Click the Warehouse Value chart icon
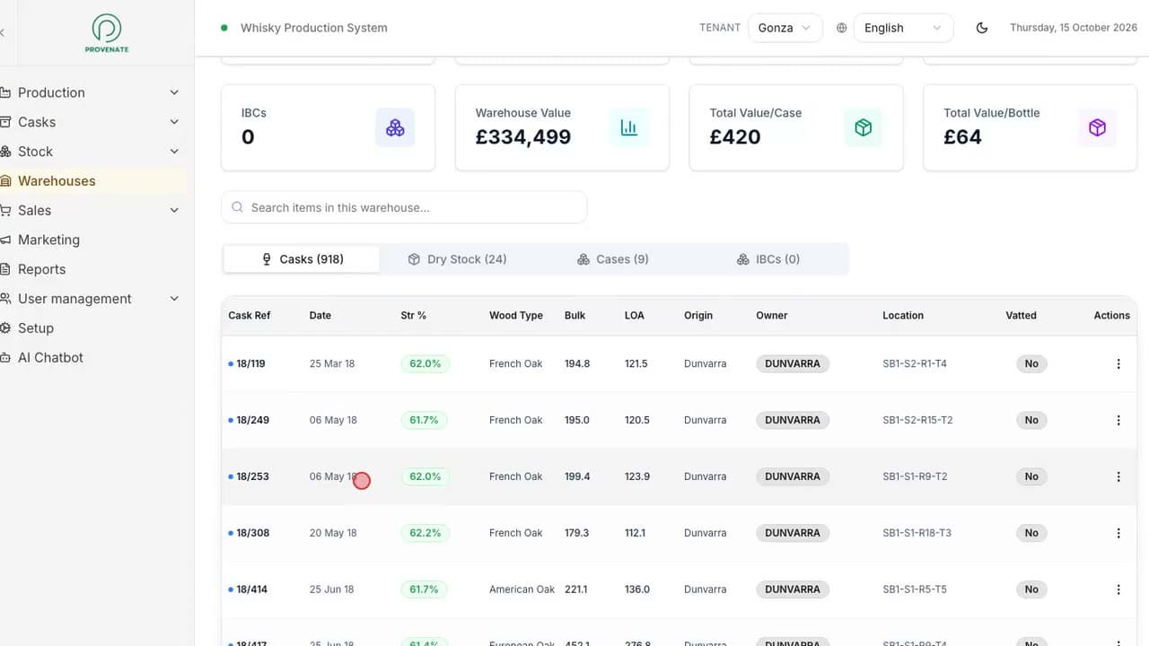The image size is (1149, 646). click(x=629, y=127)
